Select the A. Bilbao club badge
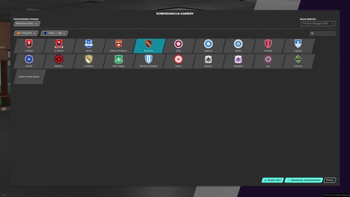 coord(29,44)
